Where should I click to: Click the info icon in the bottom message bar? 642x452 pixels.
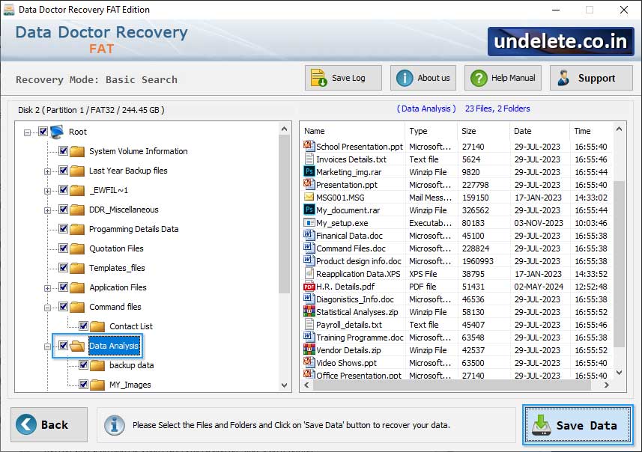[x=114, y=425]
